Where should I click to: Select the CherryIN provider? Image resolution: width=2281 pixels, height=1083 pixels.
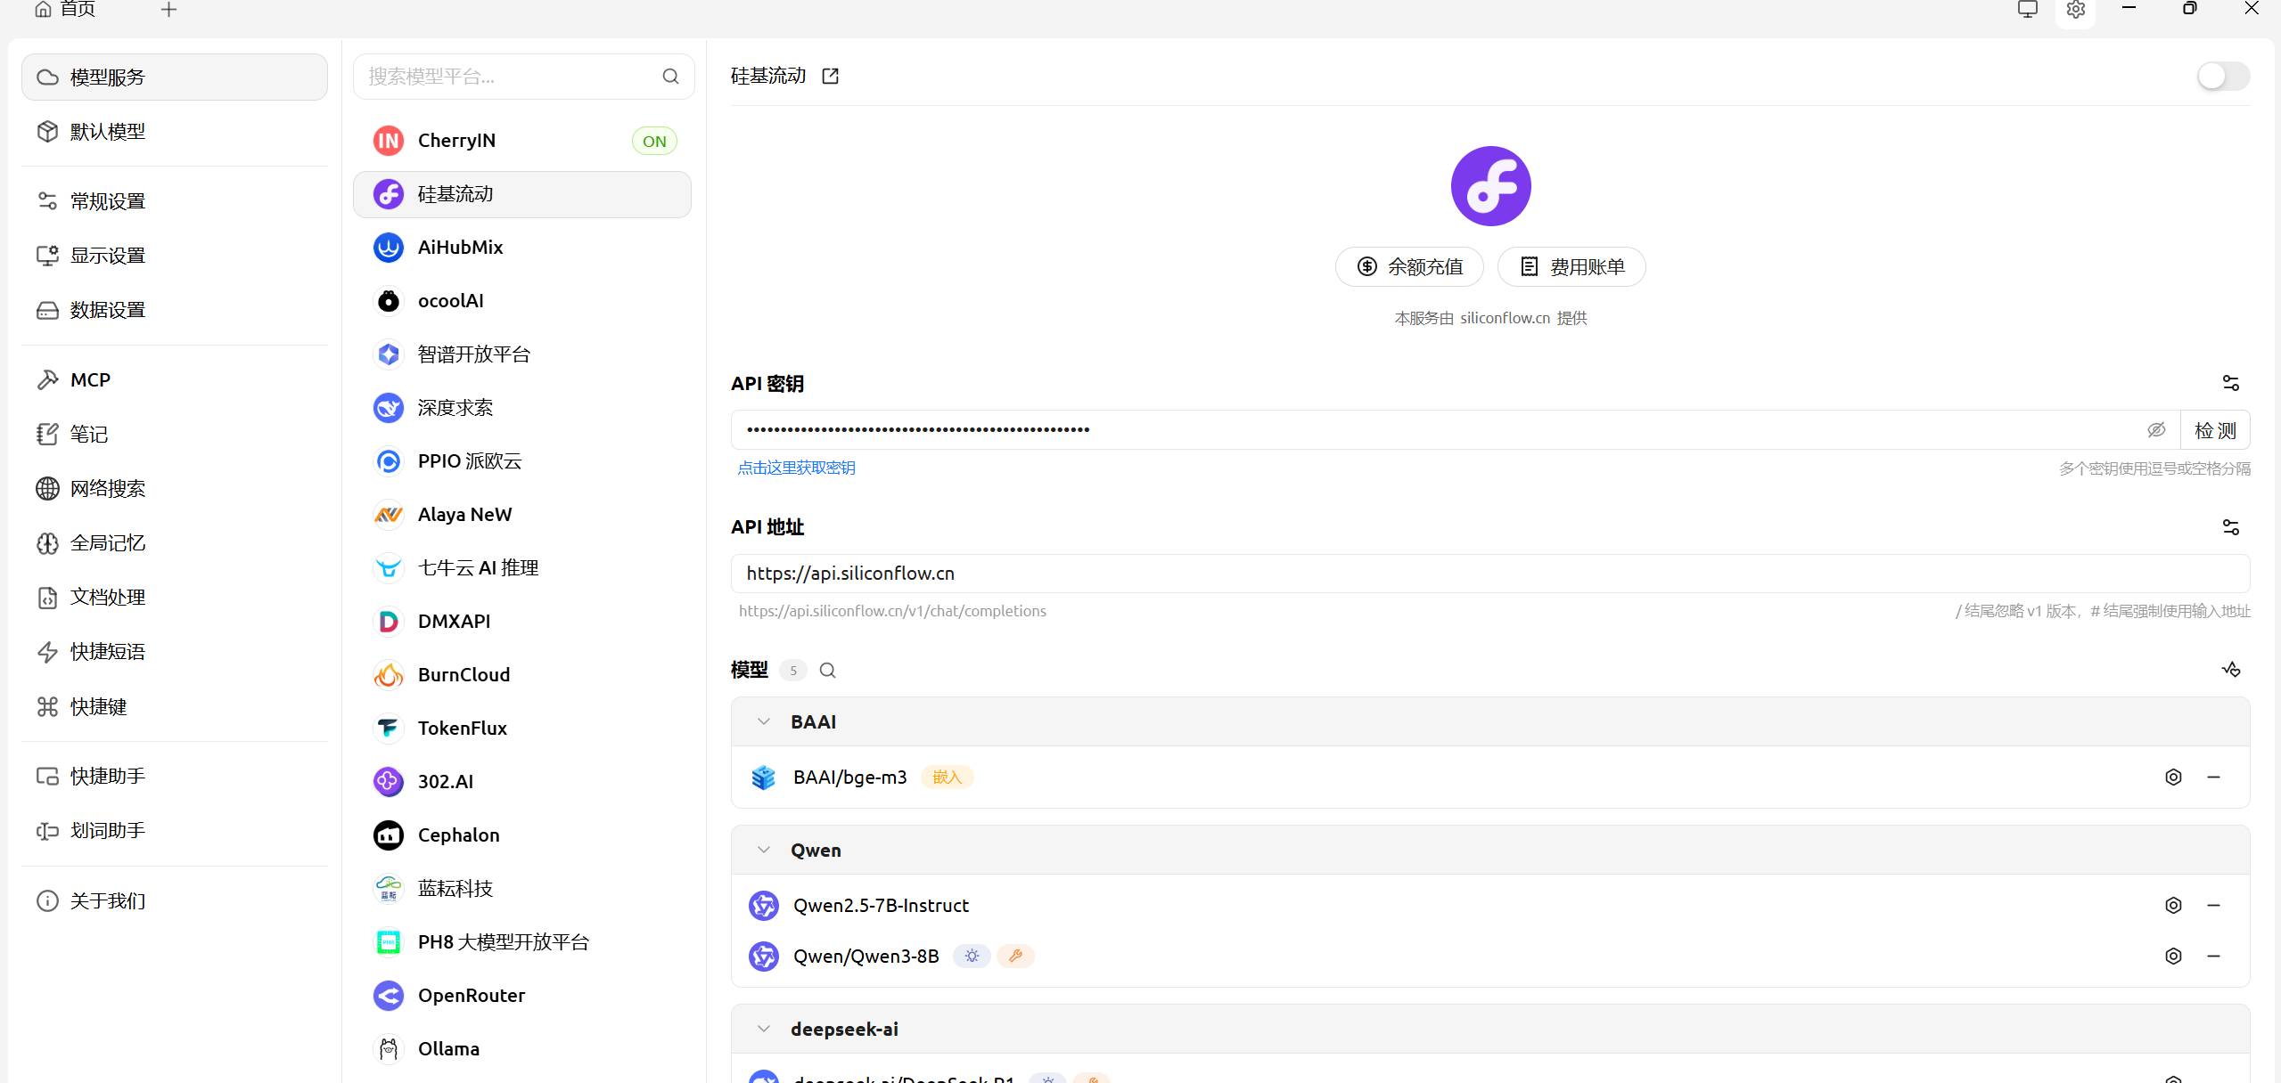(x=522, y=141)
